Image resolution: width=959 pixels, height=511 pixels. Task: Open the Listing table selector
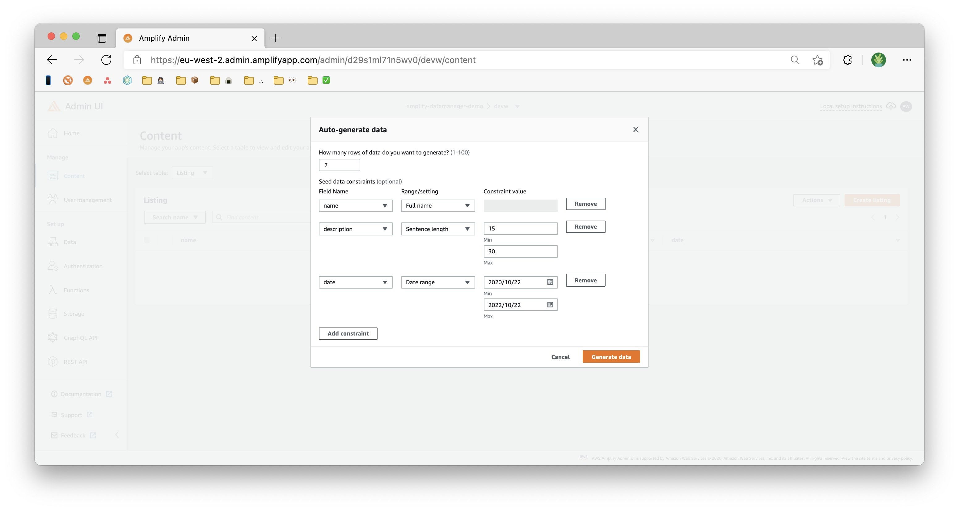tap(192, 173)
